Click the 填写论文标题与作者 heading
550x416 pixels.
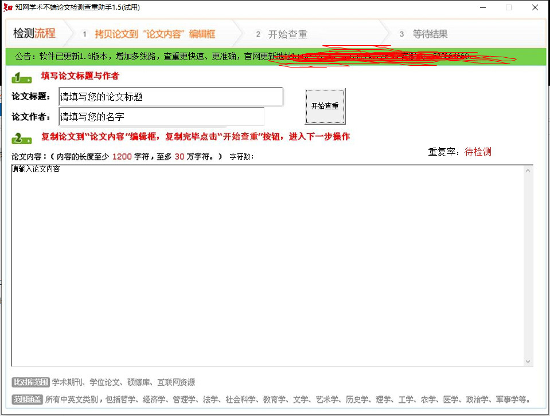[80, 76]
